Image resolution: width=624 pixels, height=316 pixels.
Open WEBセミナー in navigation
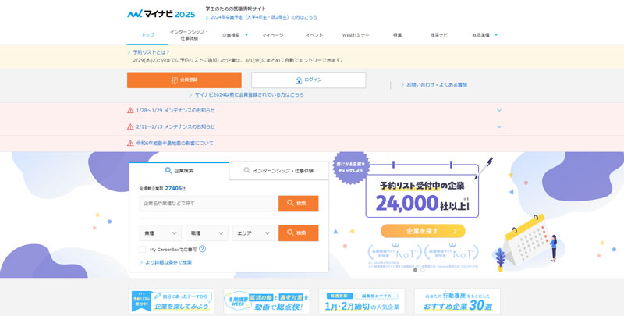pos(356,35)
